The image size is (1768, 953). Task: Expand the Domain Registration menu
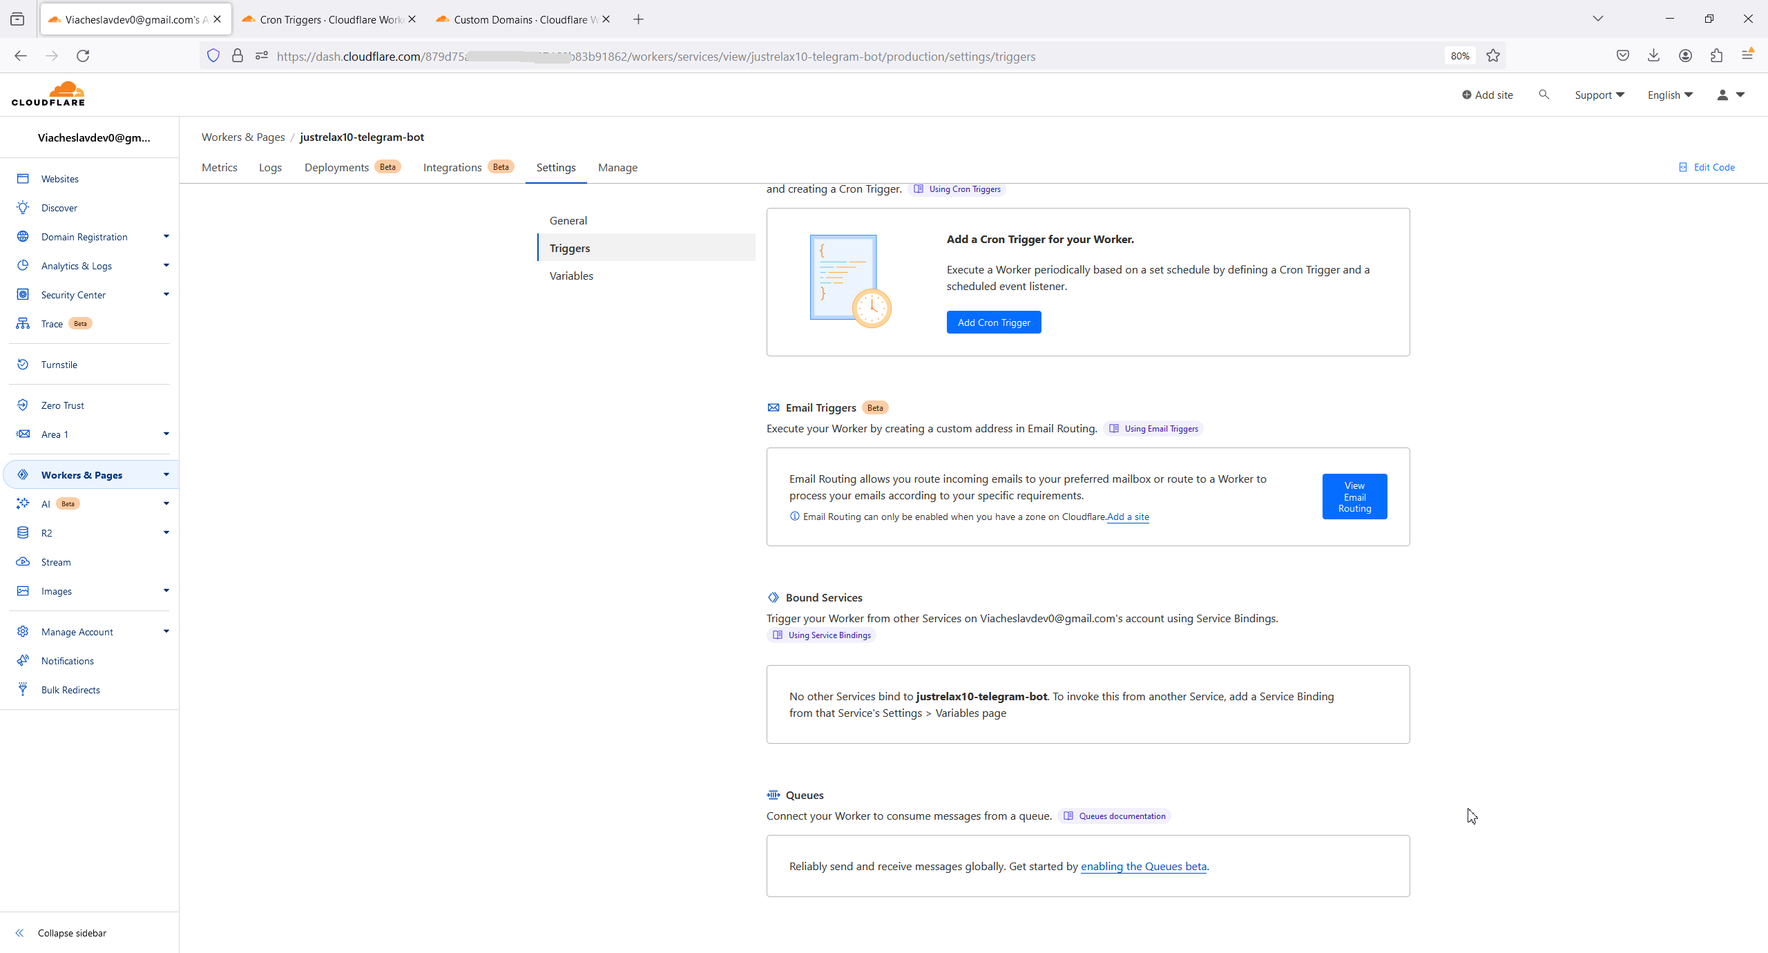[x=166, y=237]
